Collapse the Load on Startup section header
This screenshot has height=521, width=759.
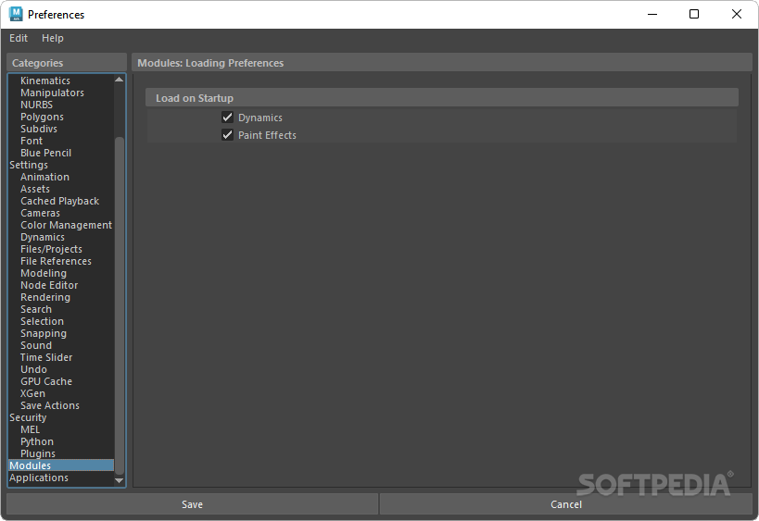441,98
